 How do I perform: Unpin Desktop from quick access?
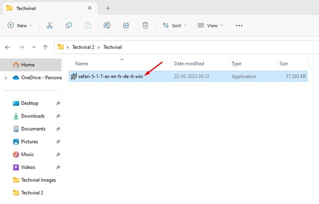coord(58,103)
